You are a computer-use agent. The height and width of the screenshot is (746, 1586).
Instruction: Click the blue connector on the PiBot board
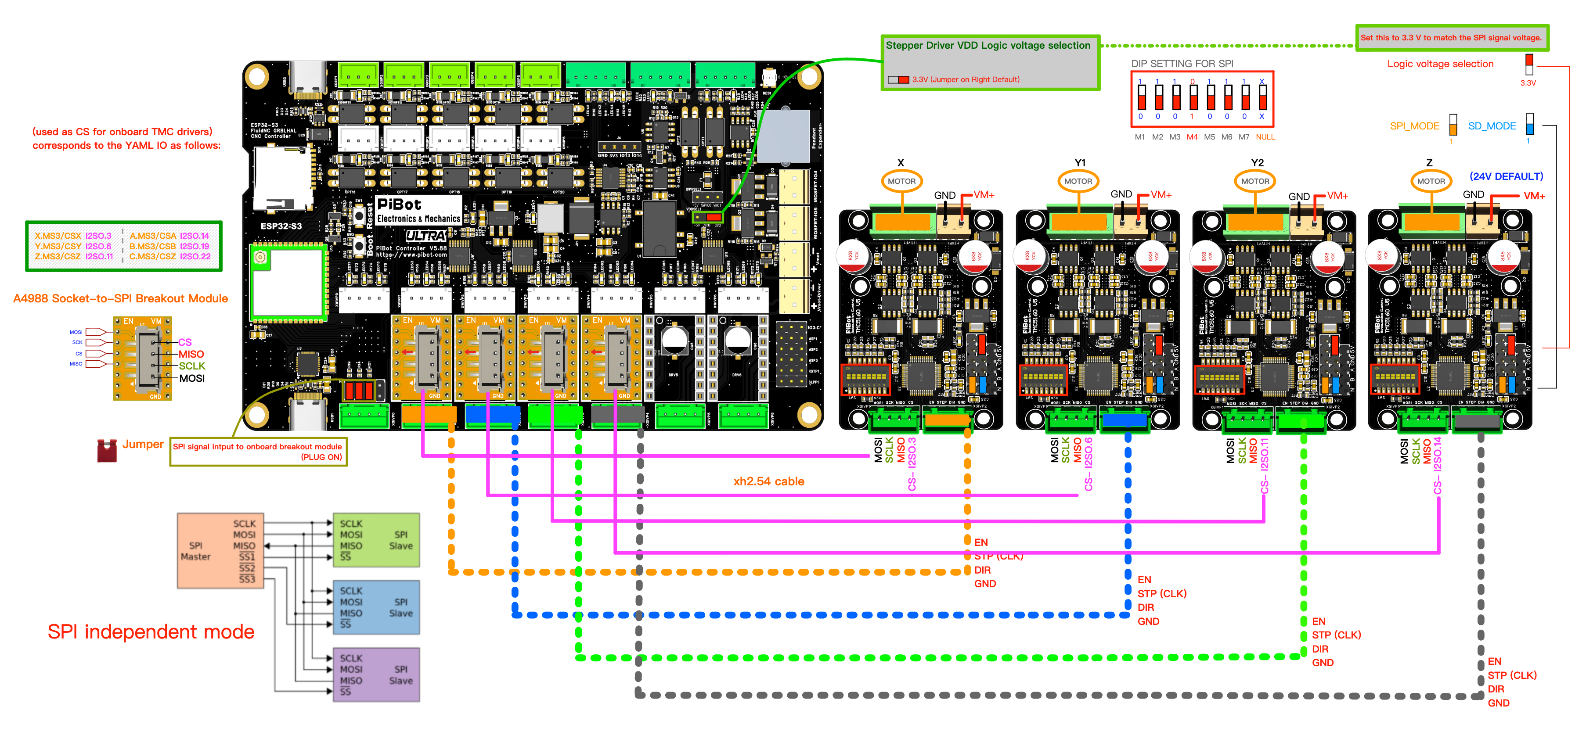[493, 415]
